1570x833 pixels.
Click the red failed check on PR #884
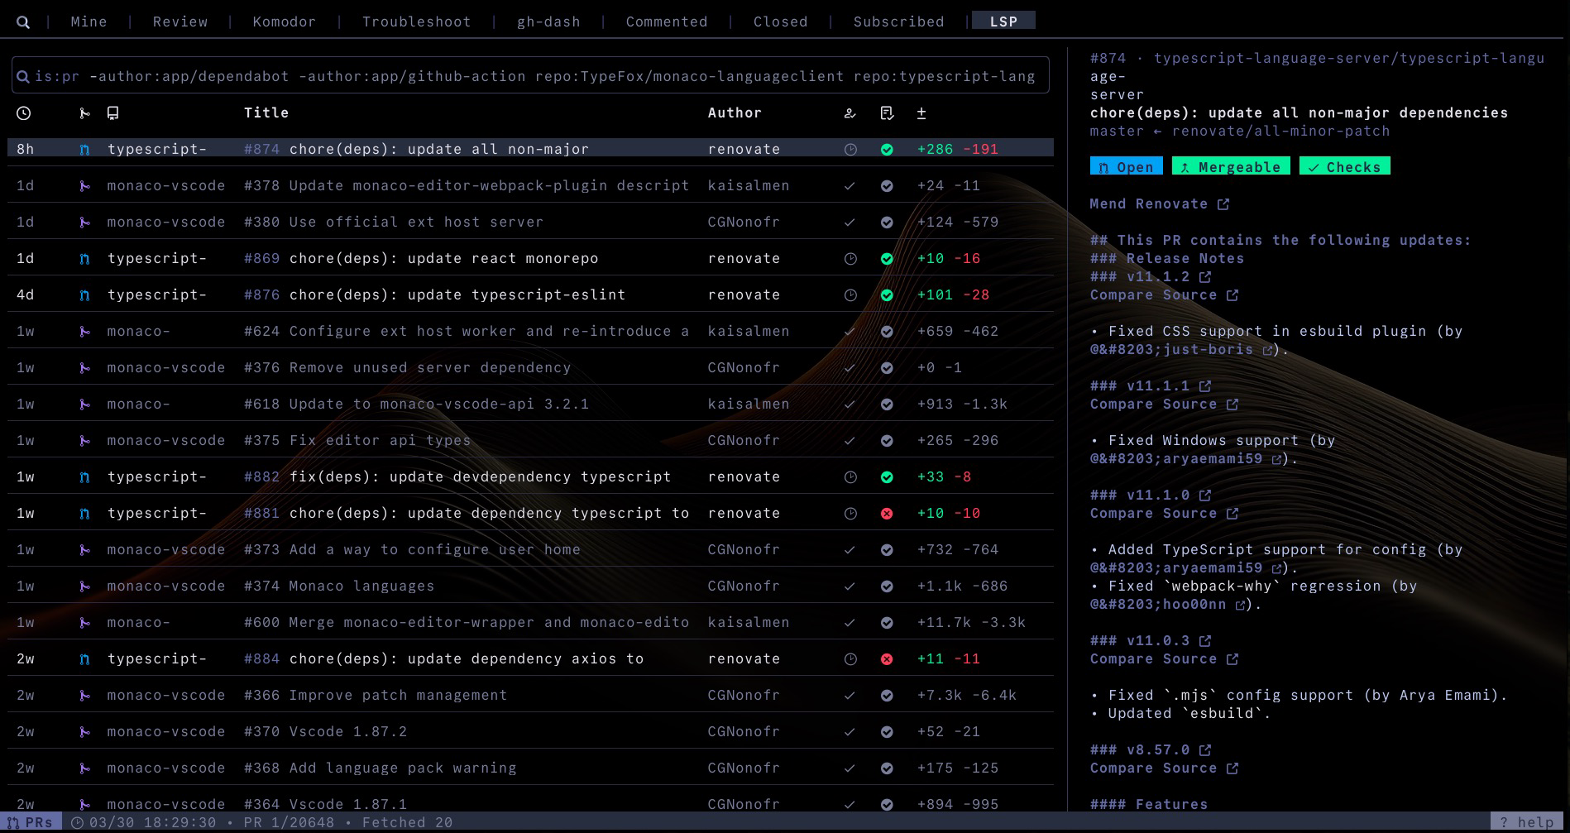click(x=887, y=659)
